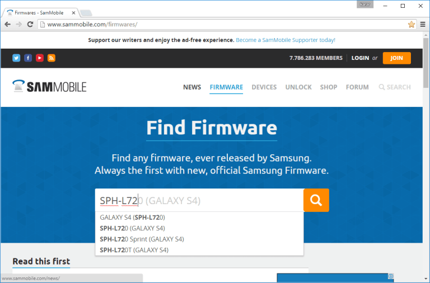The height and width of the screenshot is (283, 430).
Task: Reload the page with refresh icon
Action: [x=30, y=25]
